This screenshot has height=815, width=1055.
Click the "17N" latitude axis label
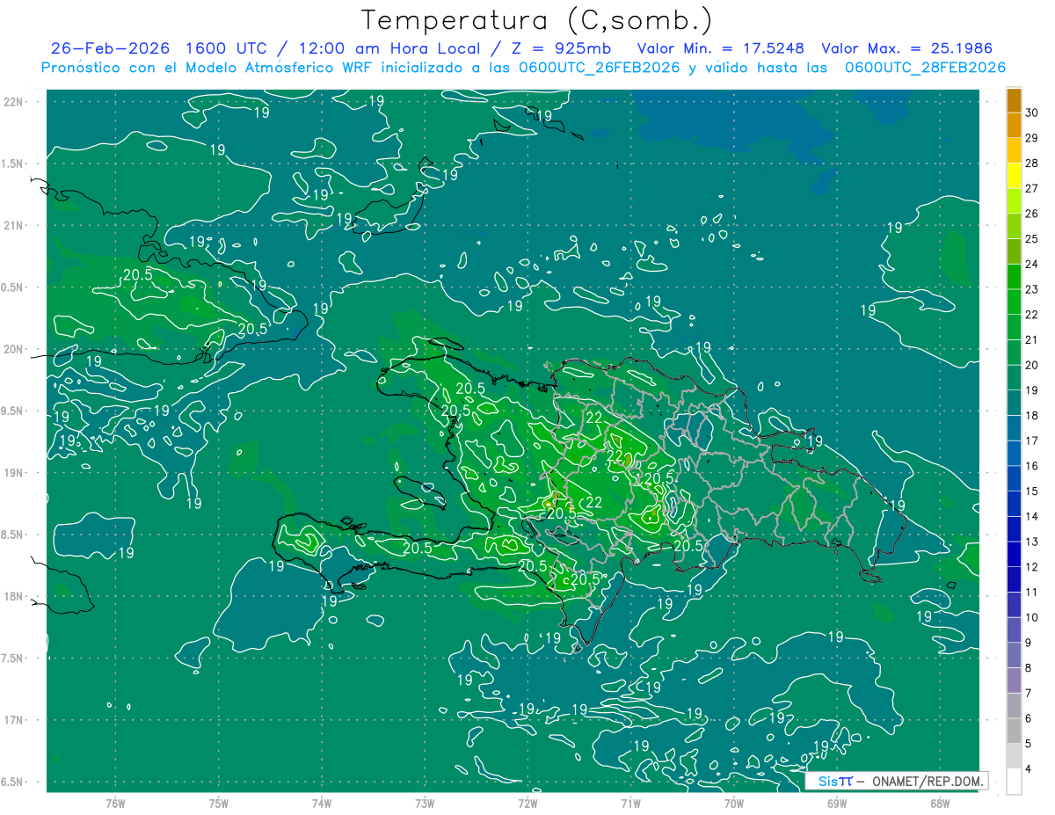[x=14, y=719]
